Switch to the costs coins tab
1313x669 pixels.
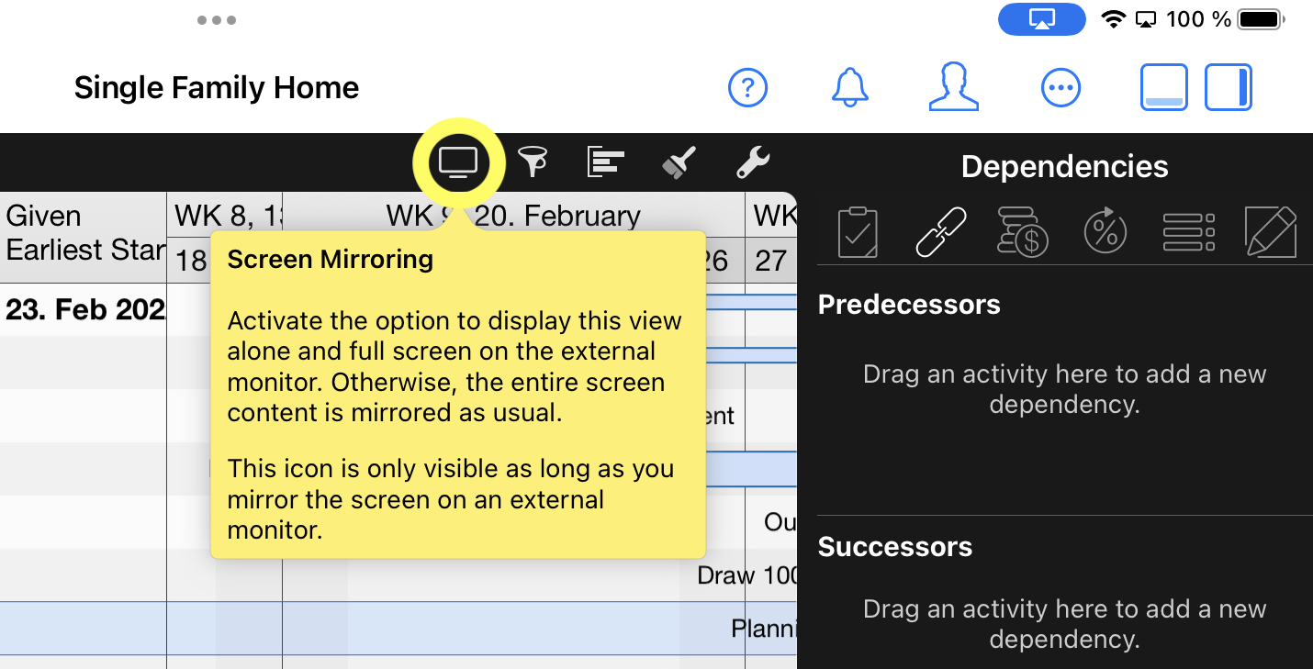(x=1023, y=232)
